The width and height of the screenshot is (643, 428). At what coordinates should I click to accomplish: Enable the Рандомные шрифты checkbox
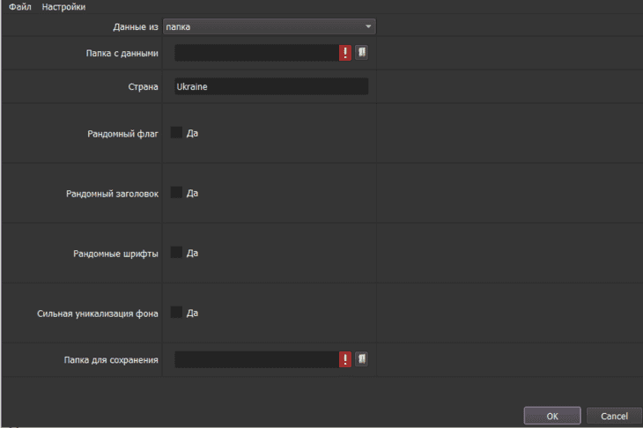[x=176, y=252]
